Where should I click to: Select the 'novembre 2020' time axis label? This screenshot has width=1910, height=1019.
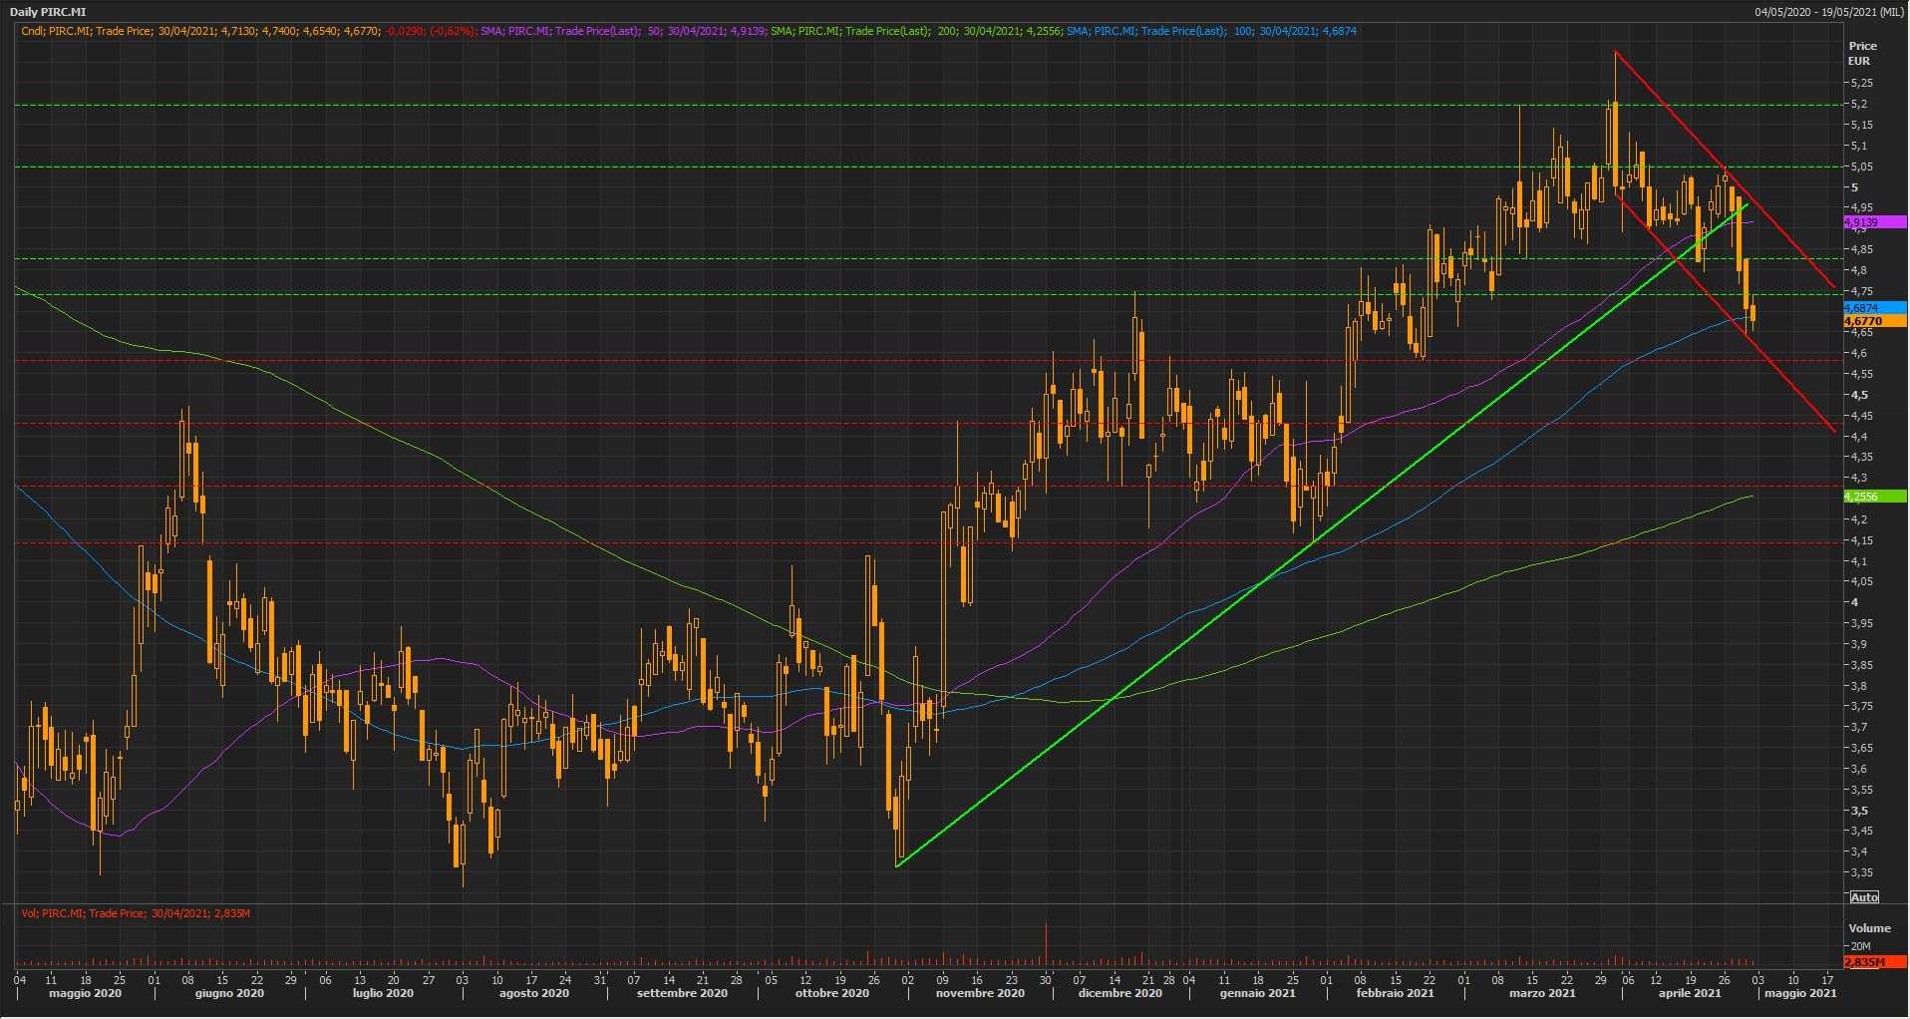pos(980,993)
